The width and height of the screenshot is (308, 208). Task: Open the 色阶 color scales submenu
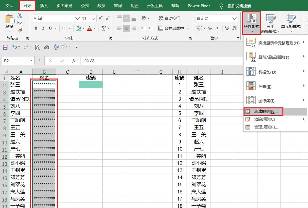coord(275,86)
